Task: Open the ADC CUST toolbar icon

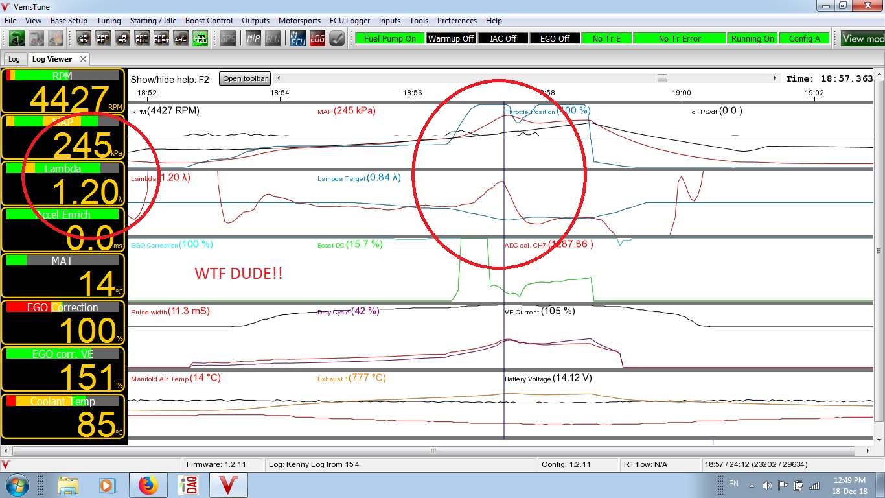Action: pyautogui.click(x=161, y=38)
